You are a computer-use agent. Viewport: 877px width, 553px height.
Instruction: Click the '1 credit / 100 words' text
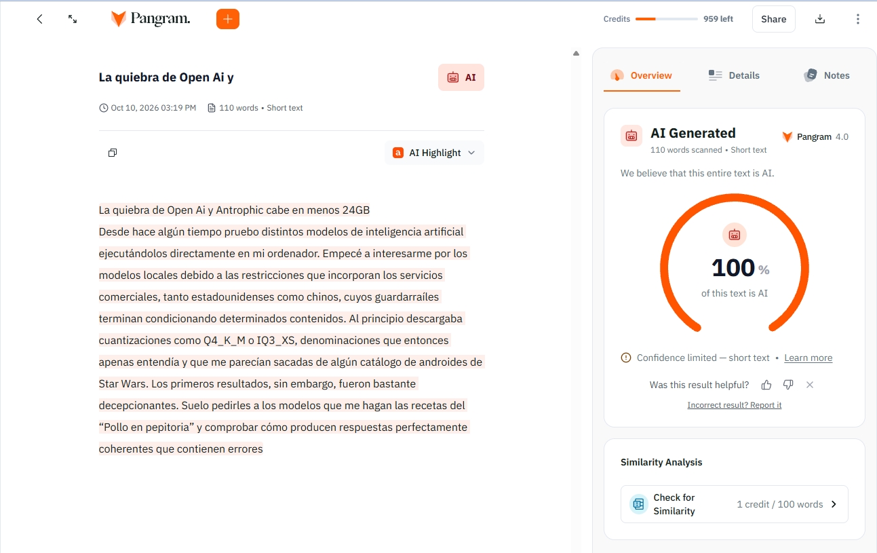click(780, 504)
